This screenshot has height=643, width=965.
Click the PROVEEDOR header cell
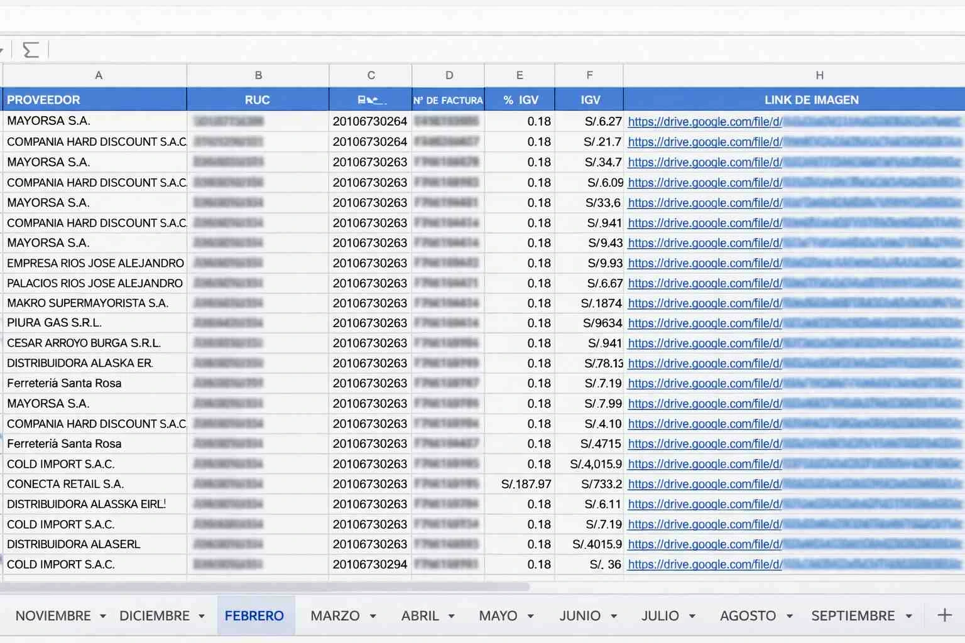(43, 99)
